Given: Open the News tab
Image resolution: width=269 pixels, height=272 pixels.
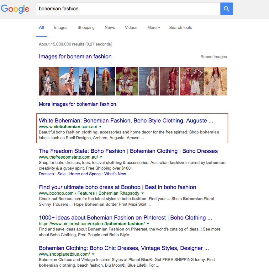Looking at the screenshot, I should [x=110, y=28].
